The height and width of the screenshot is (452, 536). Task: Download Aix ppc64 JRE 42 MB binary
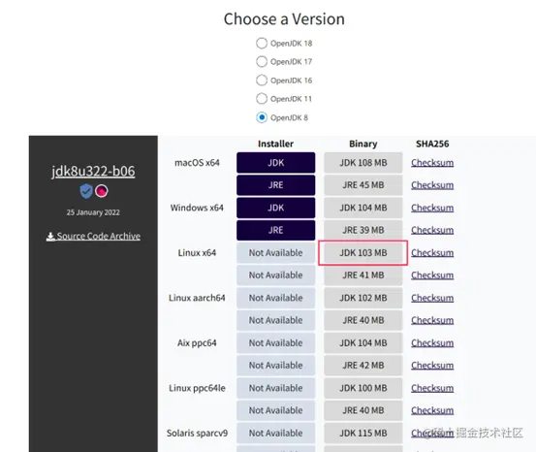pos(363,365)
